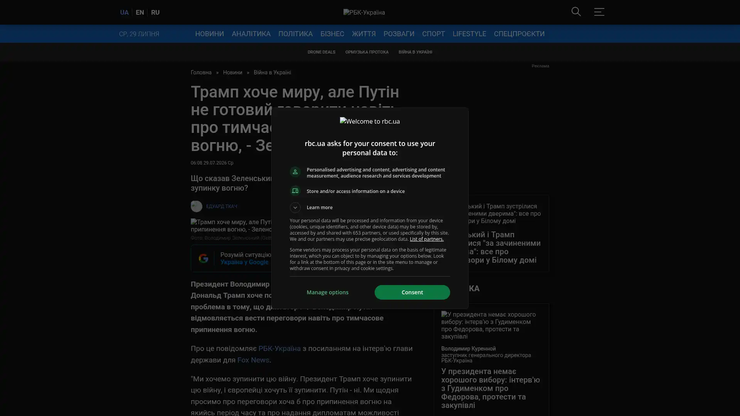740x416 pixels.
Task: Open the Fox News link in article
Action: click(253, 360)
